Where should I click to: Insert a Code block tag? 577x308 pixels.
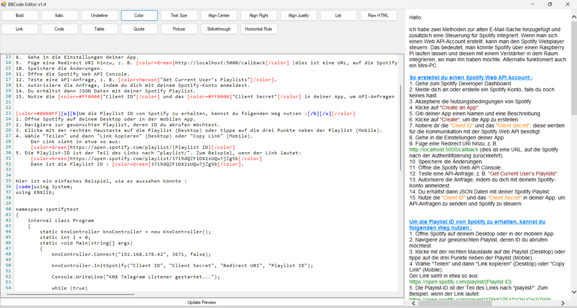60,29
